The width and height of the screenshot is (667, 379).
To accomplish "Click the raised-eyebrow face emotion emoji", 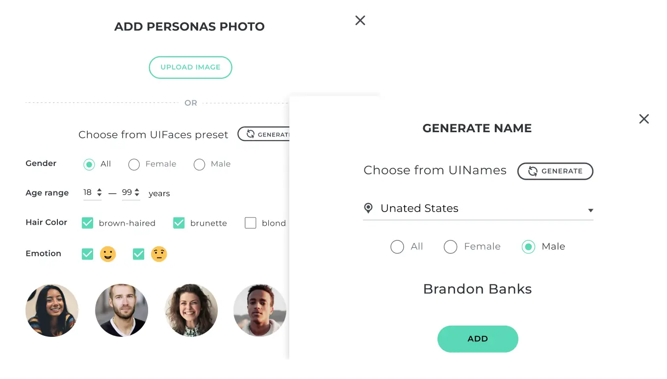I will pos(159,254).
